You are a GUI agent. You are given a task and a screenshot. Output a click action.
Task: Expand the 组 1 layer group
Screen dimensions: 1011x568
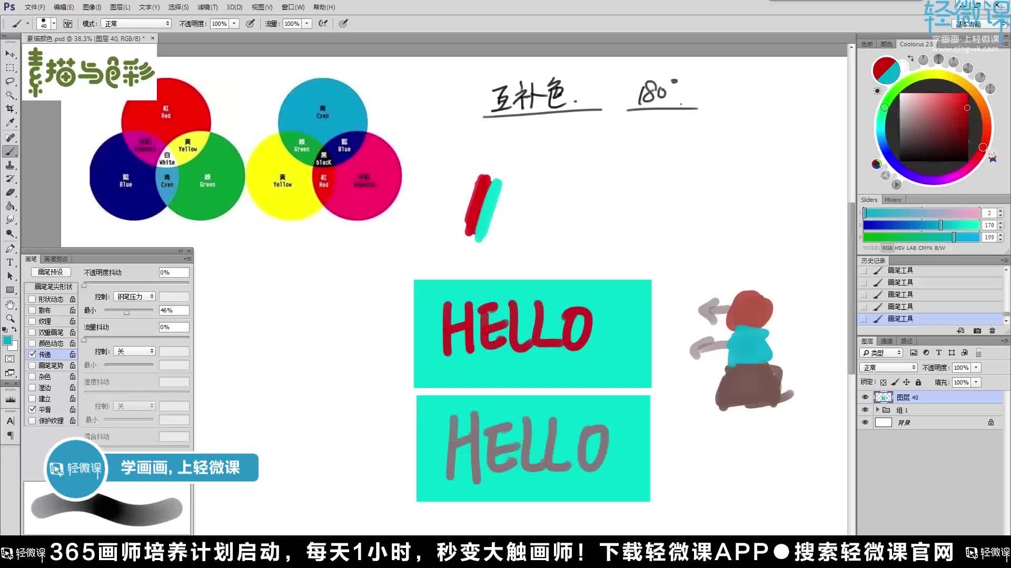877,410
